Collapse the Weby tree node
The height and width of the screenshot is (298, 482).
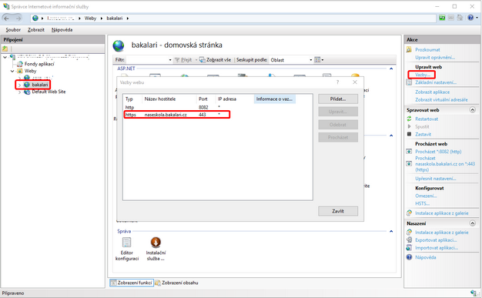(12, 71)
